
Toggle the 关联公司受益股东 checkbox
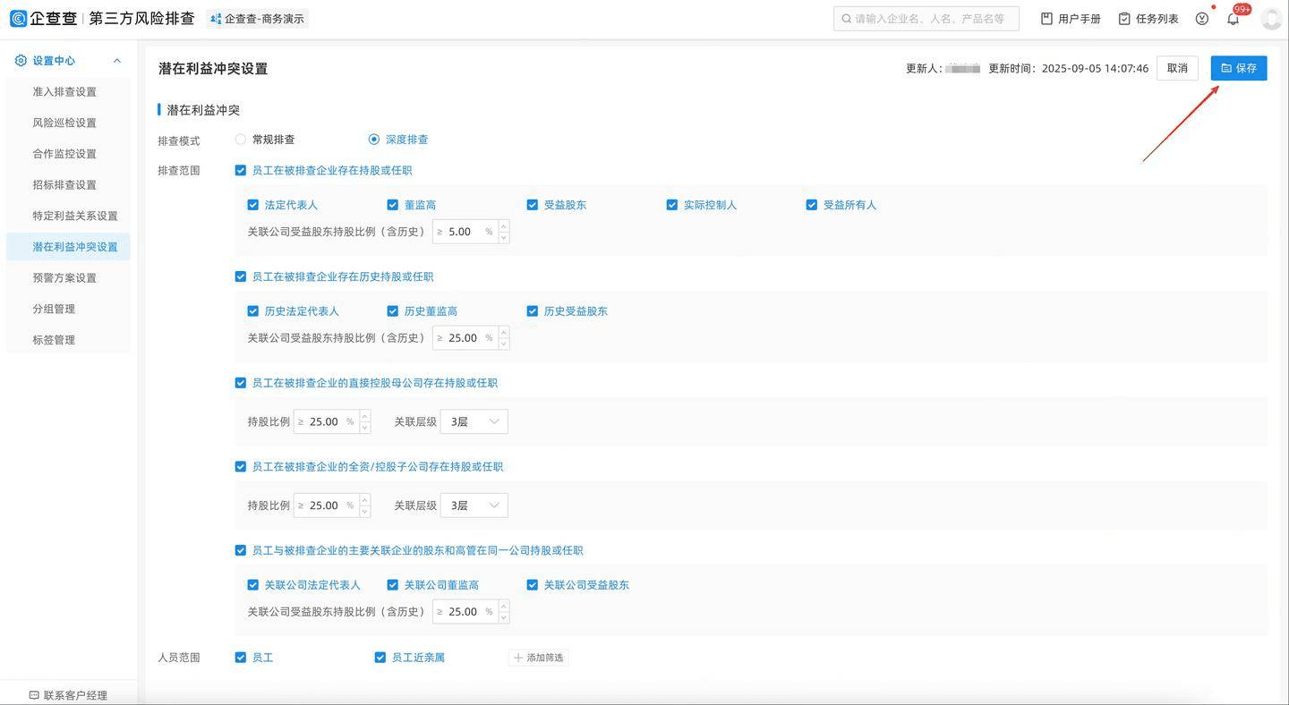532,585
